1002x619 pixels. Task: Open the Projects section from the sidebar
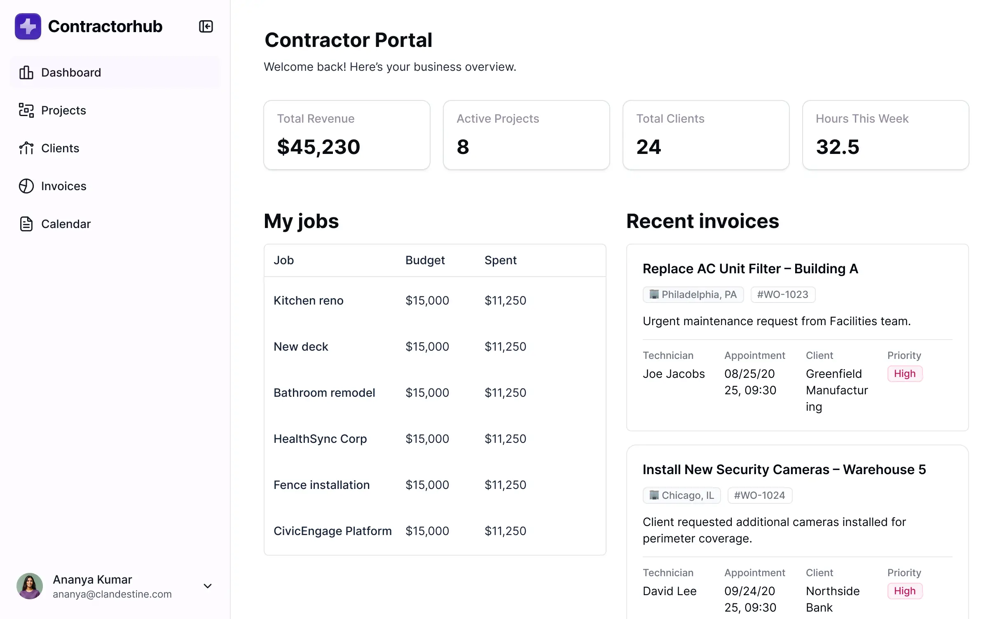pos(63,110)
